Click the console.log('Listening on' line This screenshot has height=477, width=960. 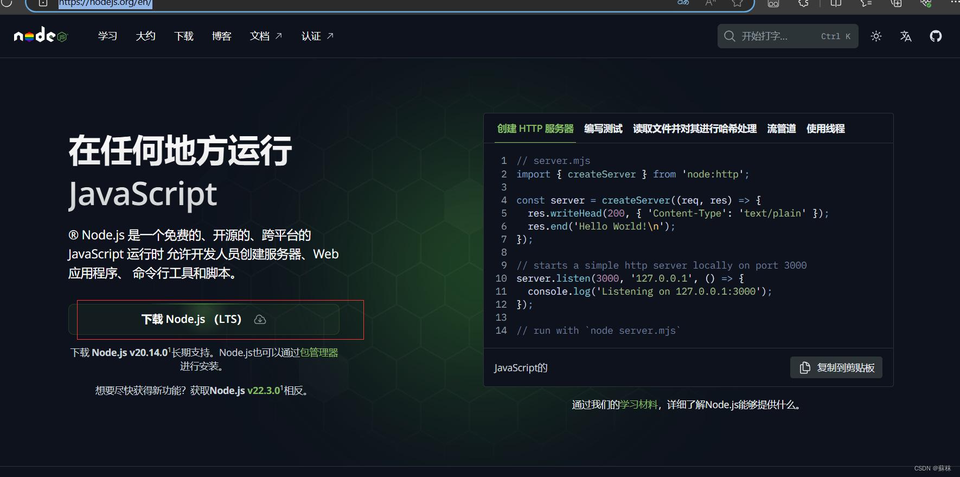click(650, 291)
